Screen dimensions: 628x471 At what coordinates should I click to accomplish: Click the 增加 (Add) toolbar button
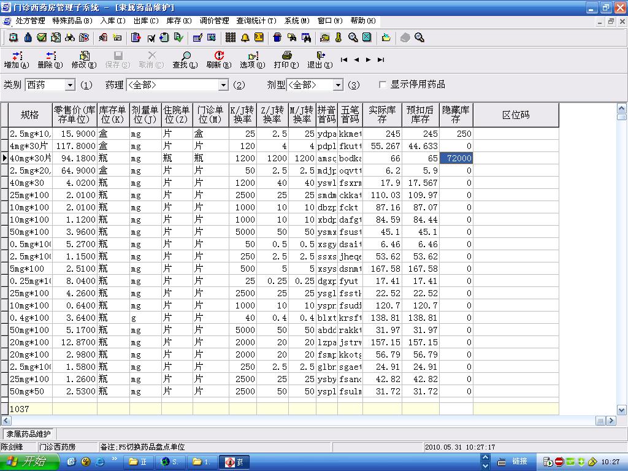pyautogui.click(x=16, y=59)
